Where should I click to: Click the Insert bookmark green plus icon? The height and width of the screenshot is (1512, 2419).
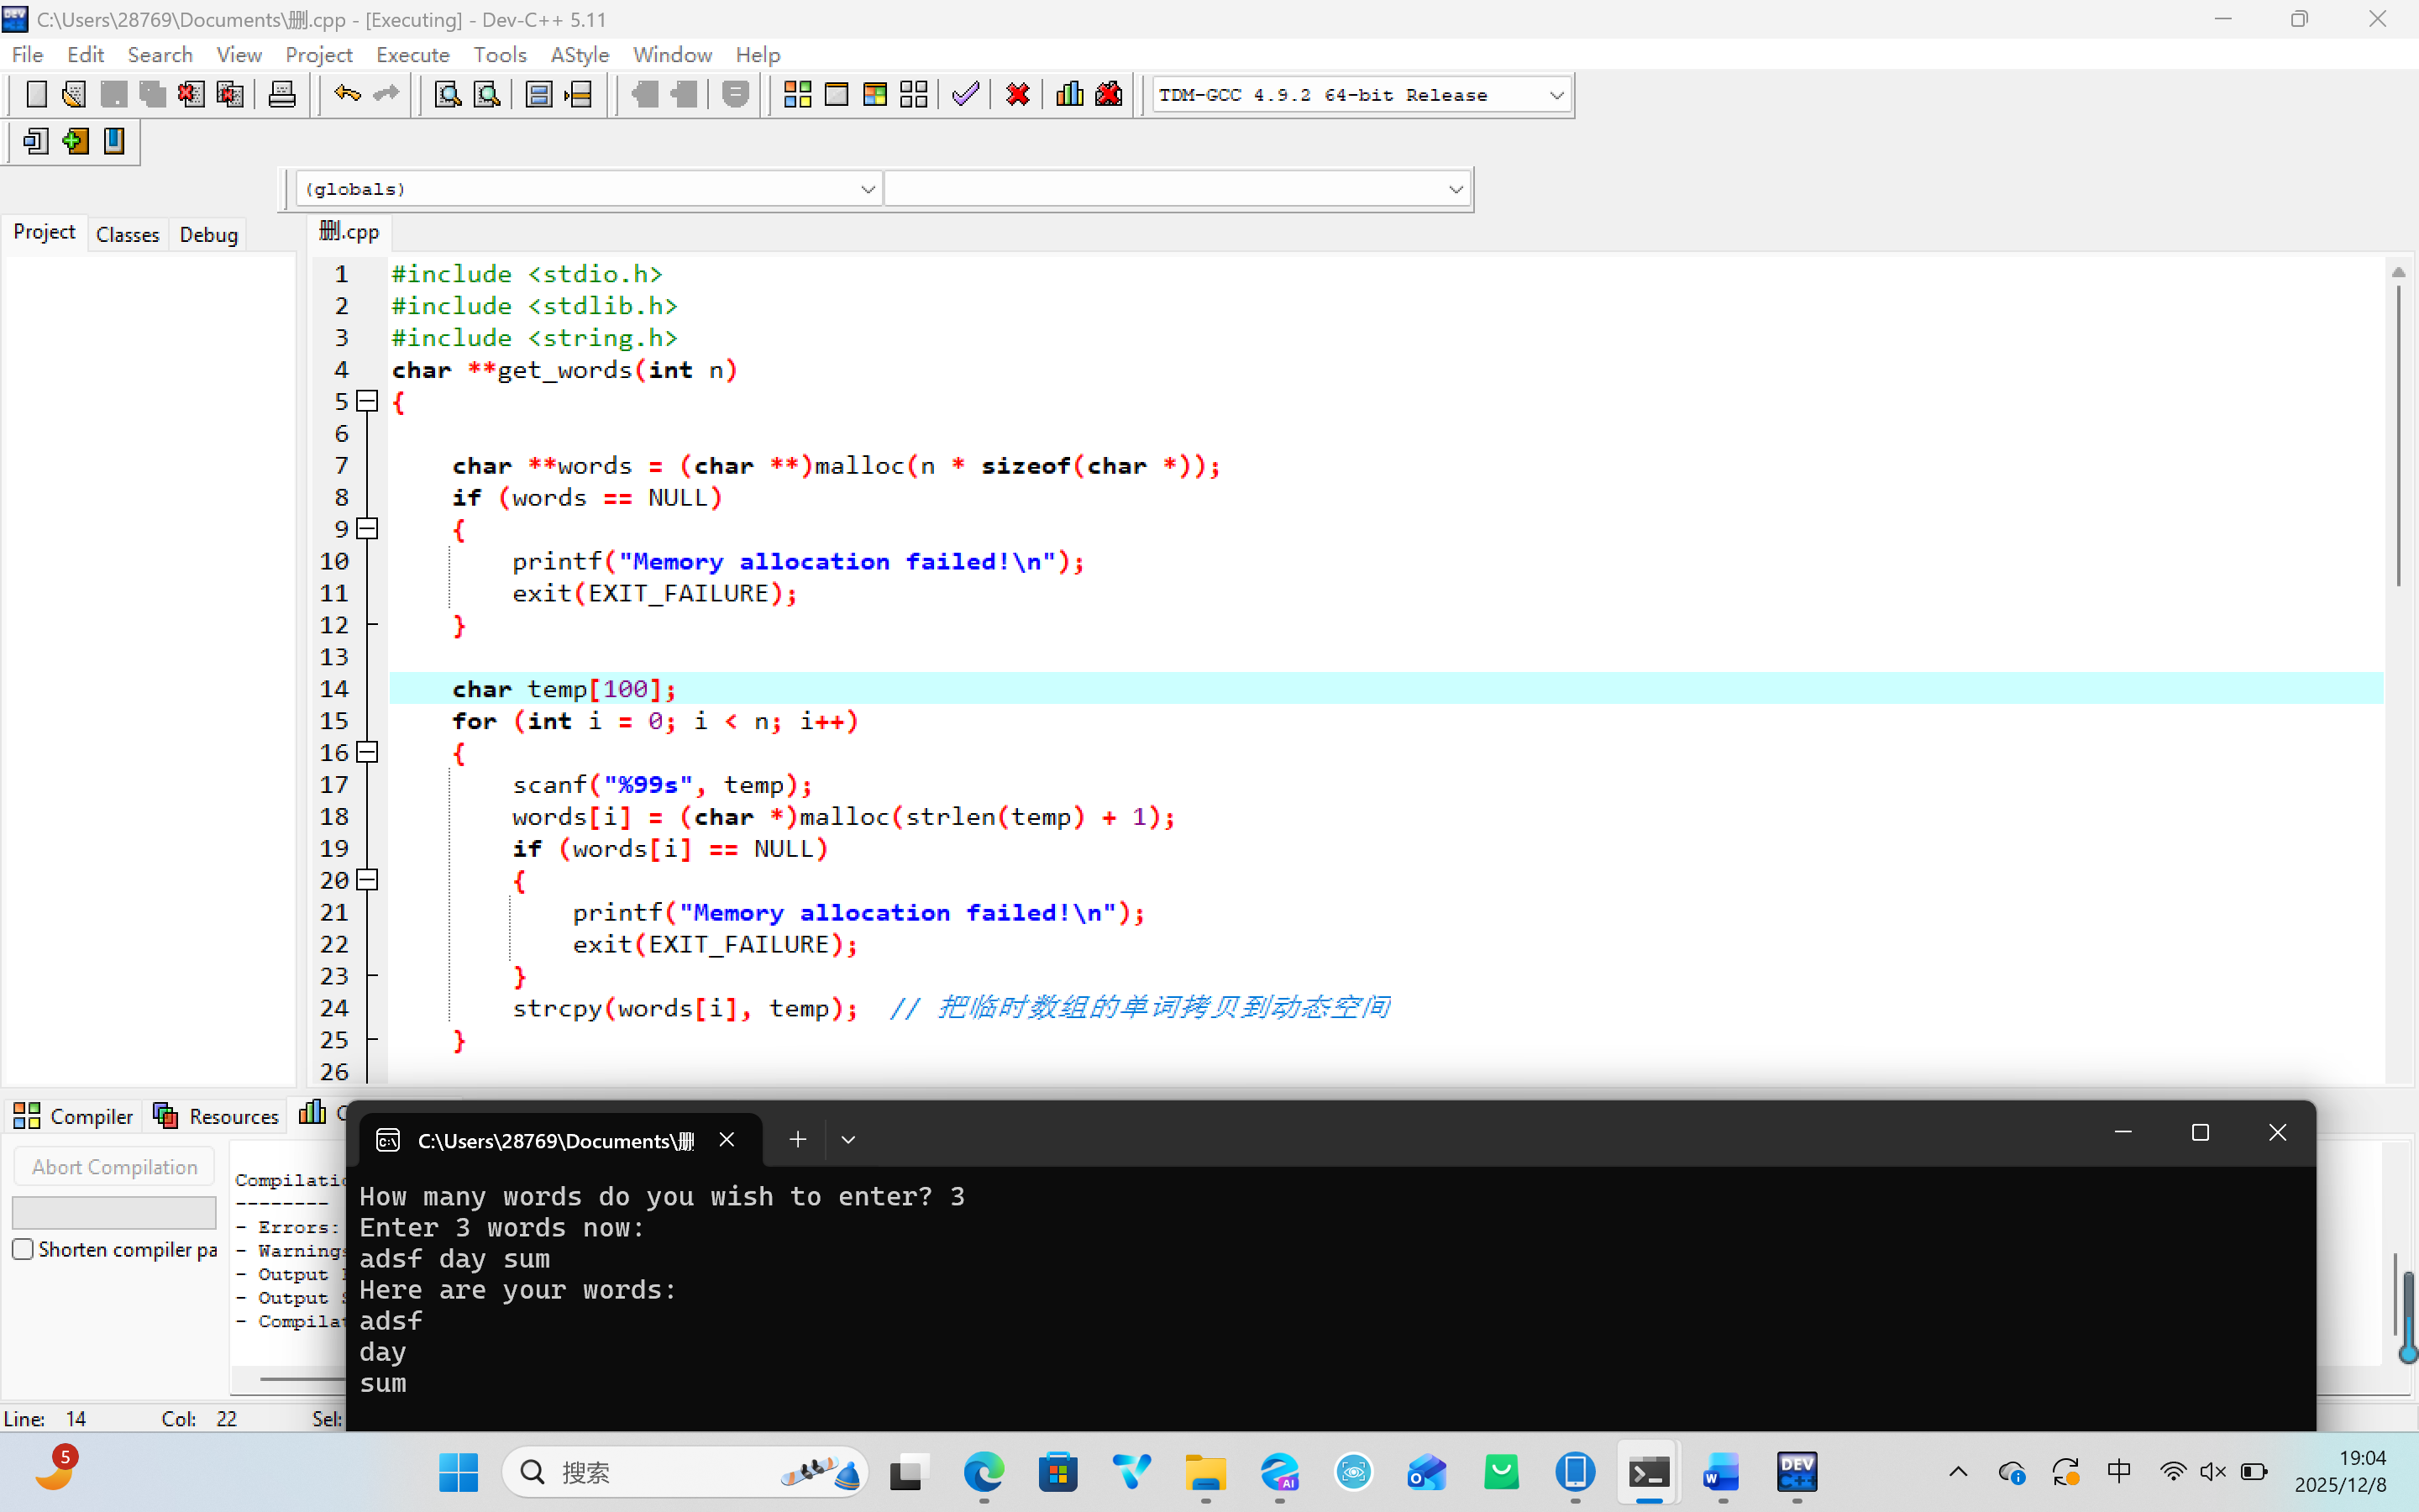75,141
